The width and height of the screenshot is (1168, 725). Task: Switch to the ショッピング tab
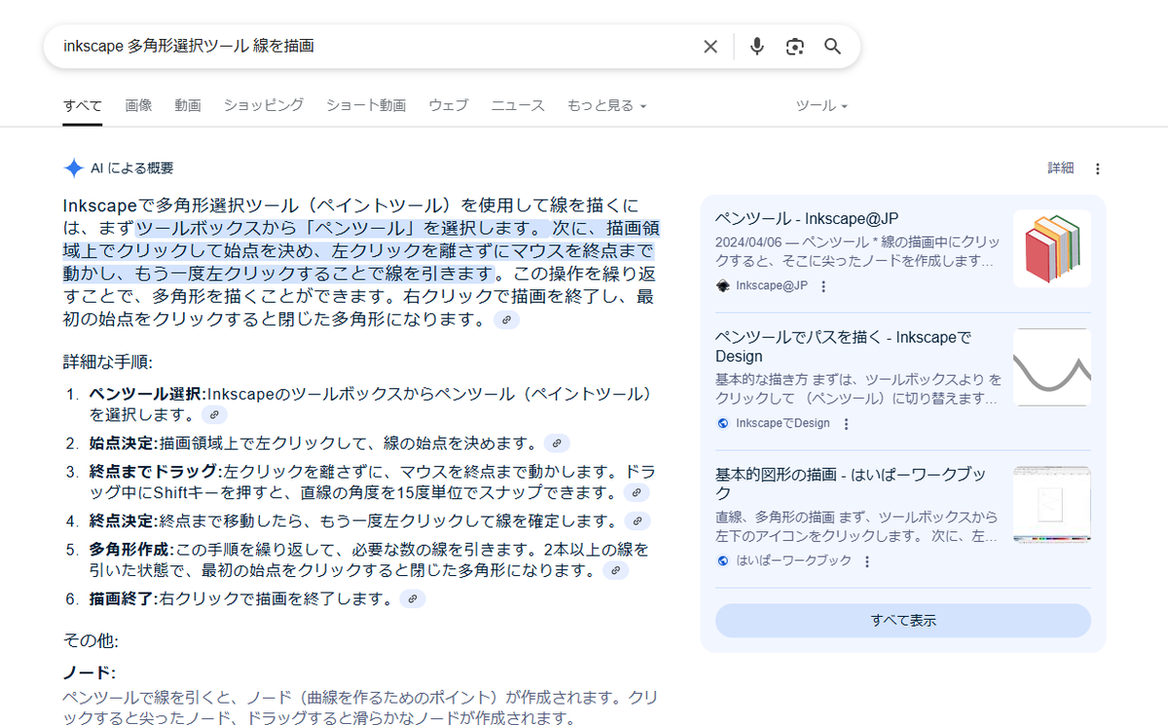pos(264,105)
